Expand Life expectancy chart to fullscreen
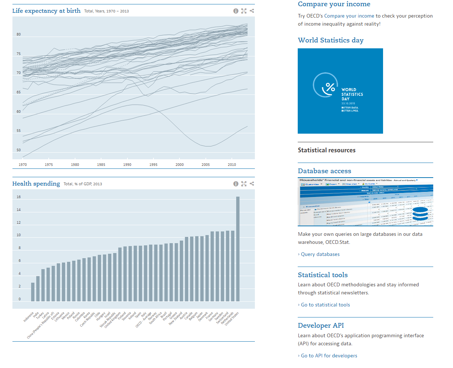This screenshot has height=368, width=453. (244, 11)
